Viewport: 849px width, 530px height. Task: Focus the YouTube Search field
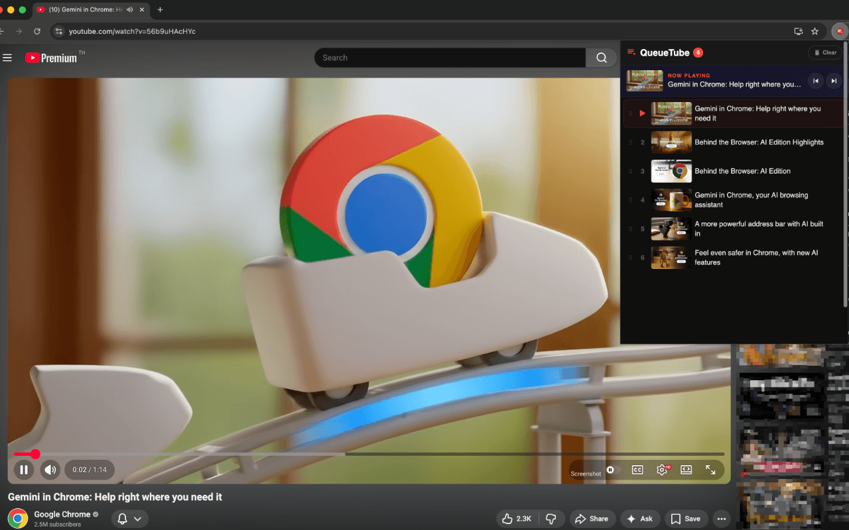(450, 58)
